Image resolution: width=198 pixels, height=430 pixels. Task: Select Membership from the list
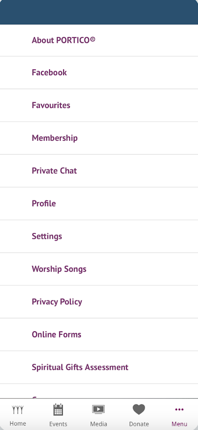click(x=99, y=138)
